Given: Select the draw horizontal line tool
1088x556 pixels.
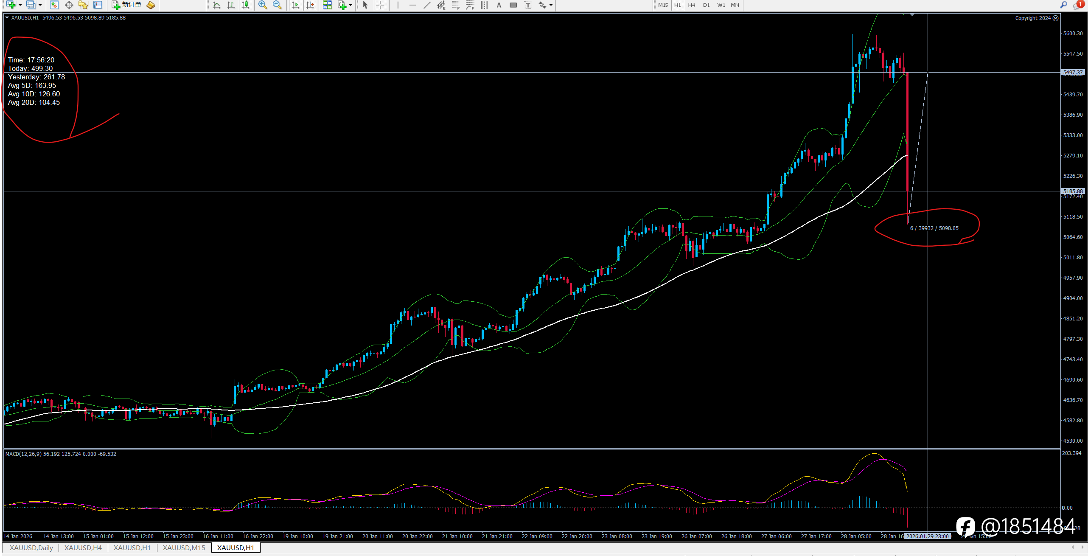Looking at the screenshot, I should 412,5.
